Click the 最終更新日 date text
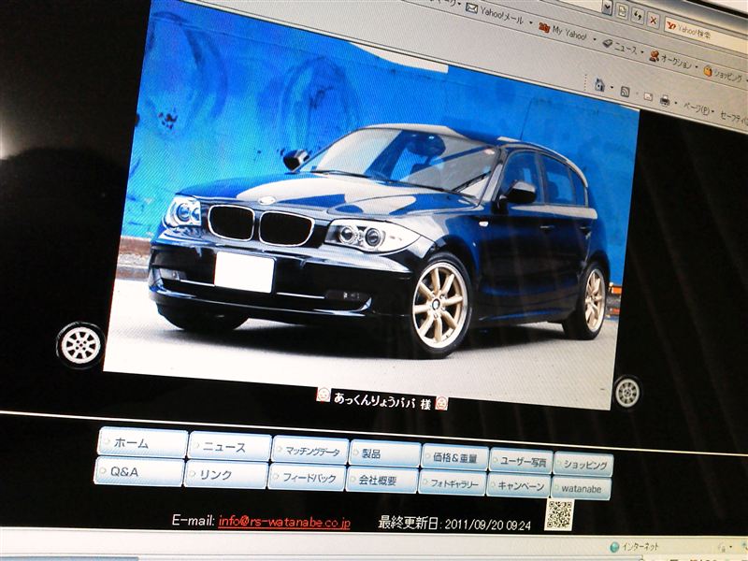748x561 pixels. 454,524
